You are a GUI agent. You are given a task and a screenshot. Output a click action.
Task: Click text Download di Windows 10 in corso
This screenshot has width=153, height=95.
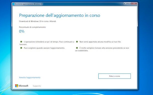click(34, 21)
